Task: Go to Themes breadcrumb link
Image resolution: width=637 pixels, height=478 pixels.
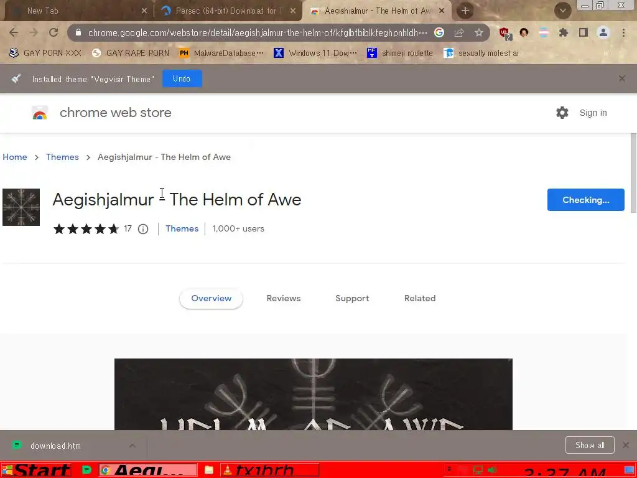Action: (62, 157)
